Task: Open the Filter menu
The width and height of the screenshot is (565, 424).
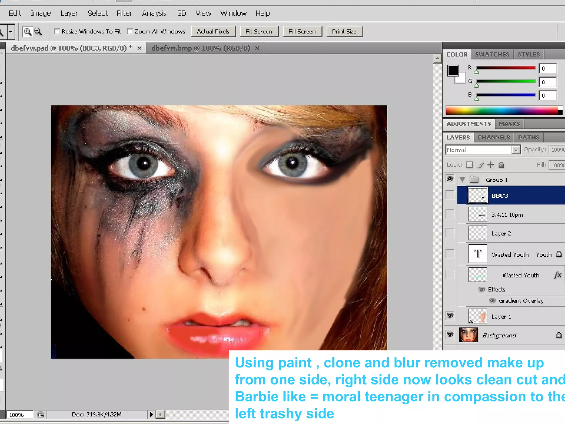Action: tap(124, 13)
